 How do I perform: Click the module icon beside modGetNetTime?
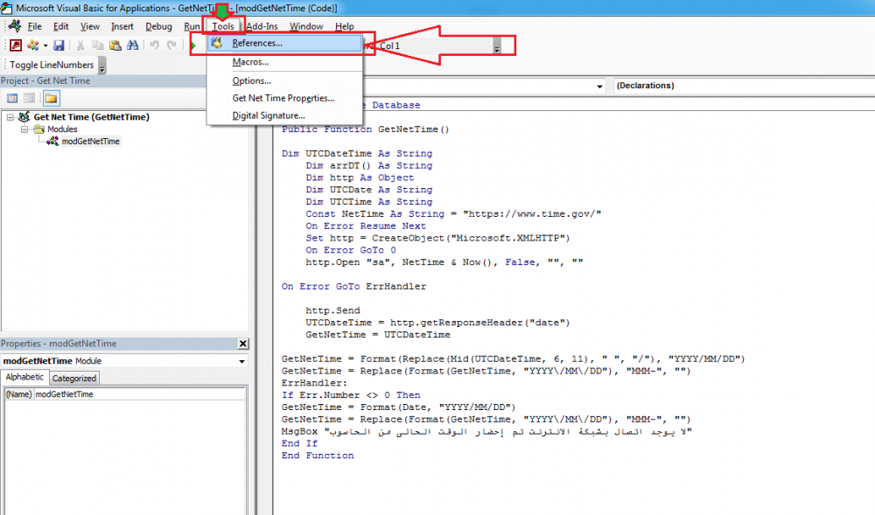pyautogui.click(x=52, y=142)
